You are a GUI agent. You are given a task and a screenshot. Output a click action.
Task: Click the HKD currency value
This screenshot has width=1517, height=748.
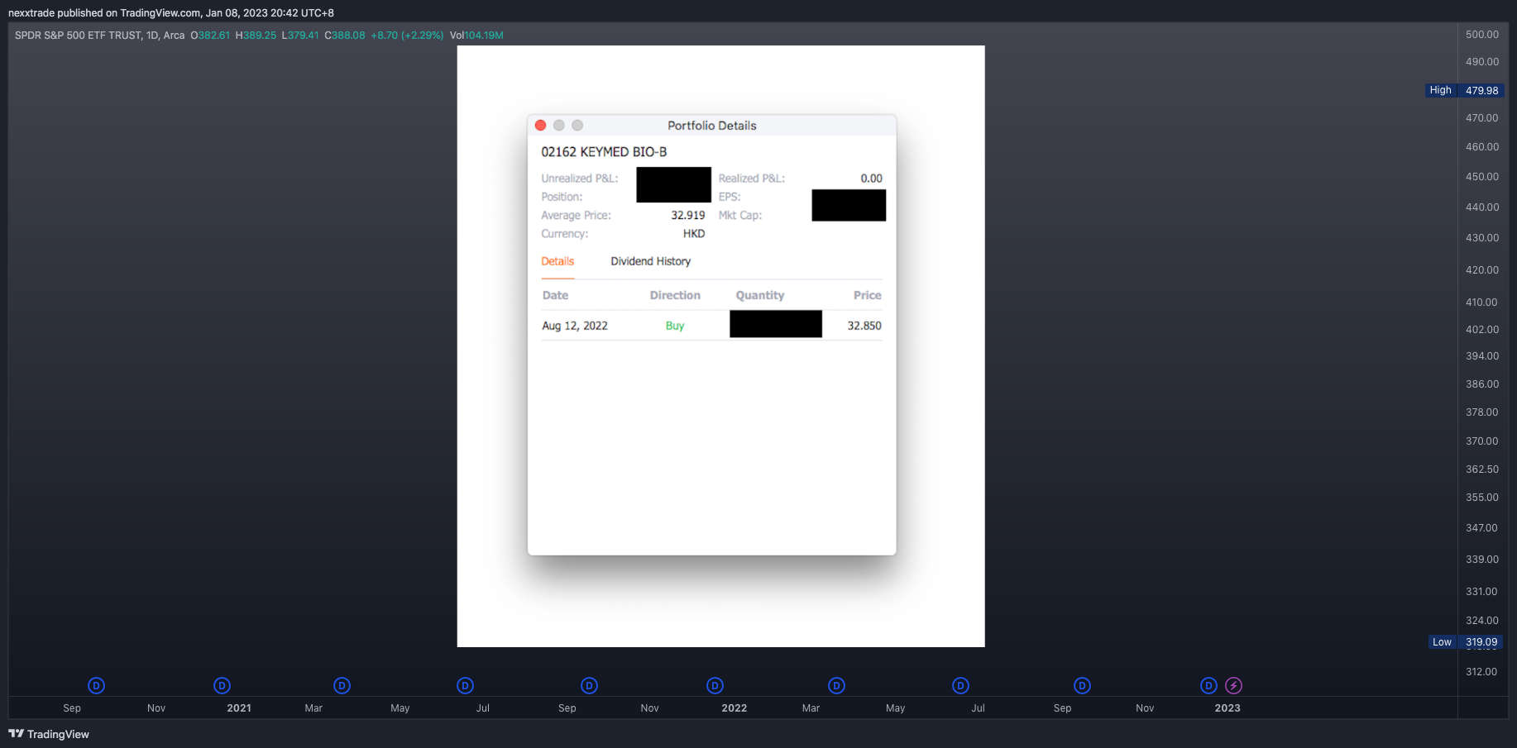[694, 234]
